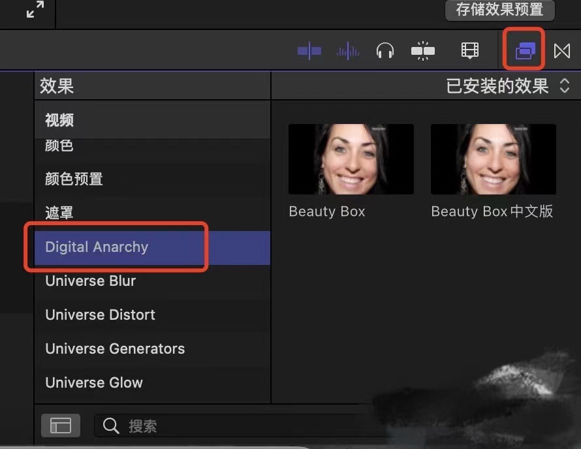
Task: Open the Effects browser icon
Action: [524, 50]
